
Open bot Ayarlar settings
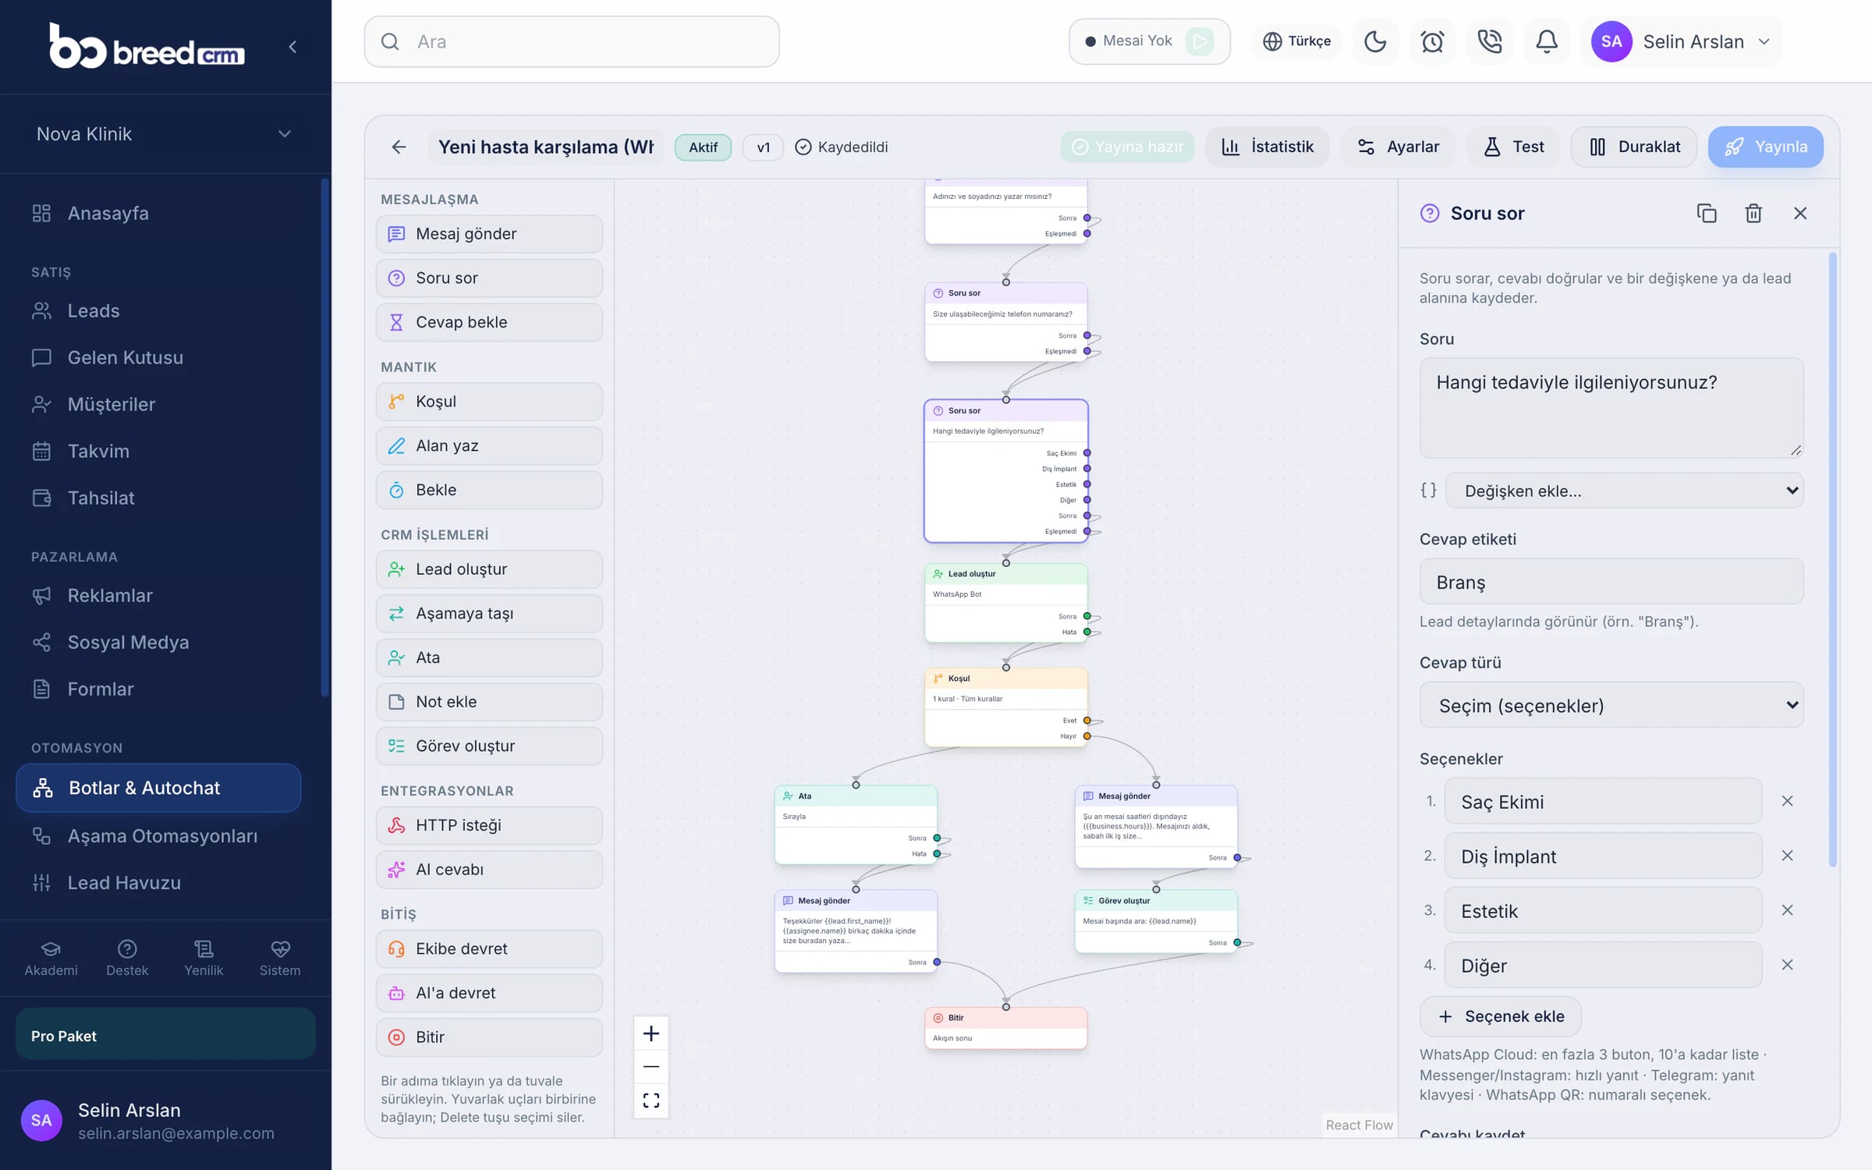click(x=1398, y=147)
